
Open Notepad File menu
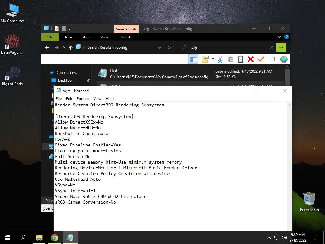(59, 99)
